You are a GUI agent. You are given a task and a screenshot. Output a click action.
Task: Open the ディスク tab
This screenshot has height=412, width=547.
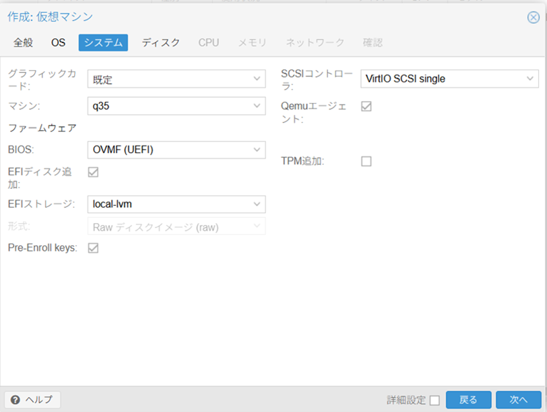click(x=161, y=42)
